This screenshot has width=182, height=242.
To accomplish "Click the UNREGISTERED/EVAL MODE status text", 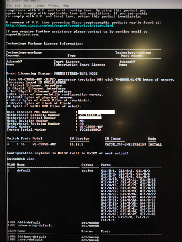I will [76, 74].
